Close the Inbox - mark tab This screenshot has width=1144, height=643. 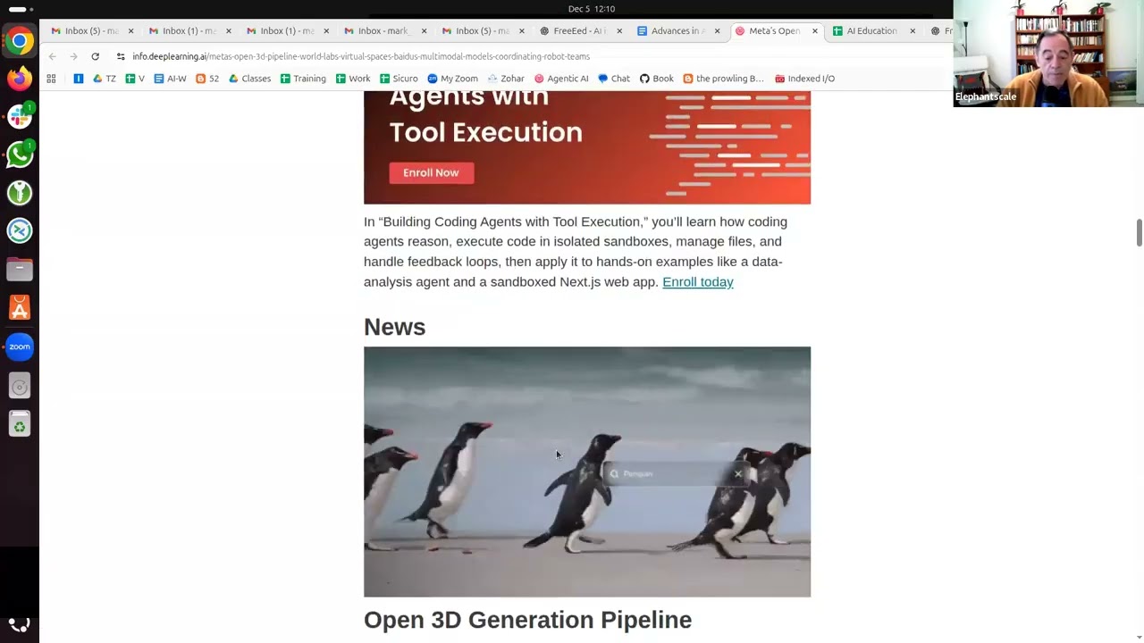tap(424, 30)
